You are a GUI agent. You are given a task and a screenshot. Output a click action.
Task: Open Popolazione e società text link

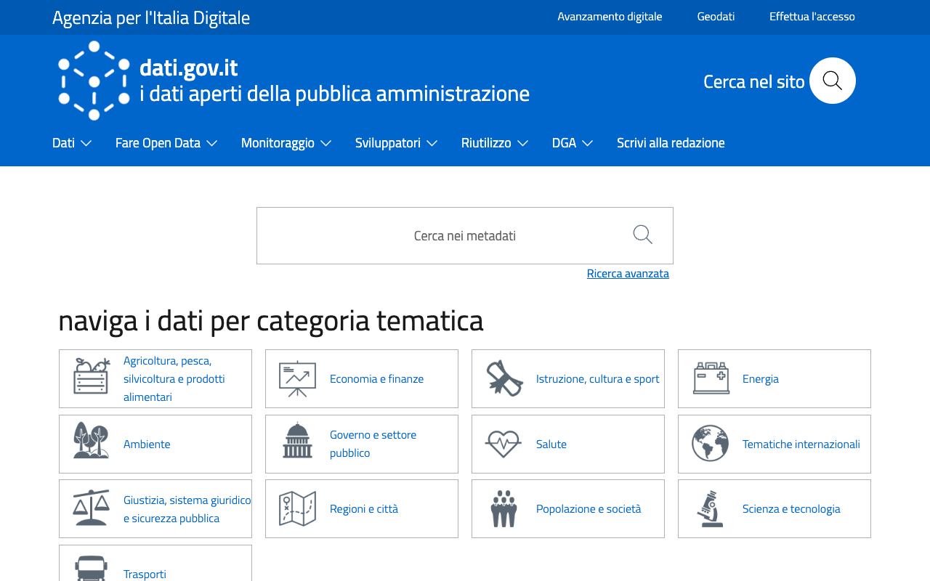(589, 508)
